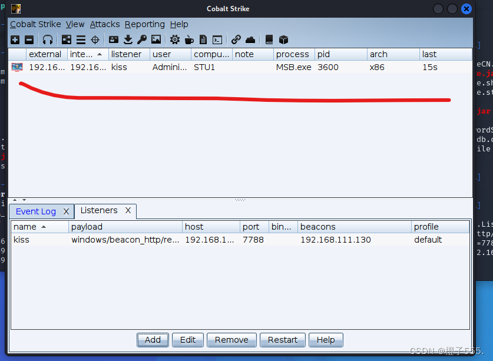The height and width of the screenshot is (361, 493).
Task: Click the help book icon
Action: point(269,39)
